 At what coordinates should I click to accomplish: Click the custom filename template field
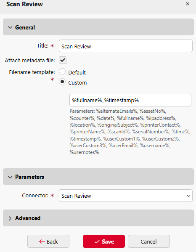130,100
